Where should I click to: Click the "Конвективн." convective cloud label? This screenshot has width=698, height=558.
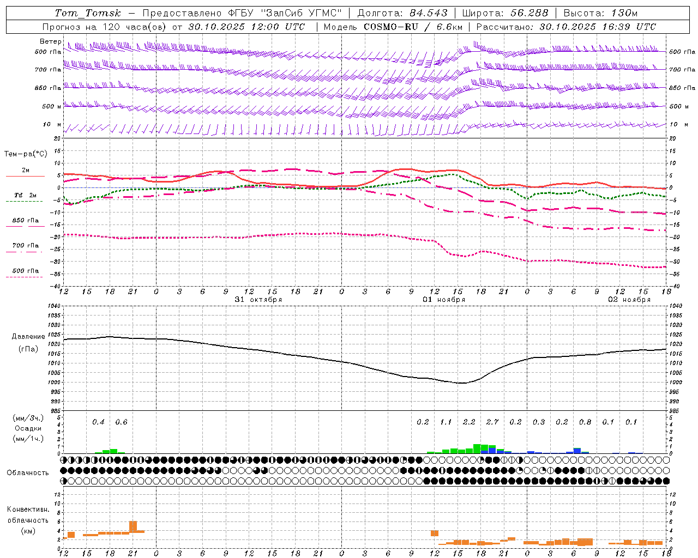[28, 510]
